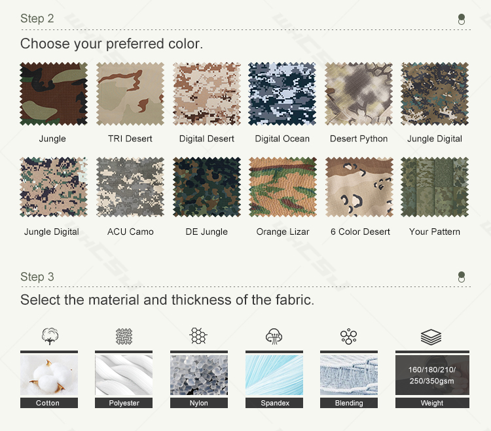Click the Step 2 marker icon
This screenshot has height=431, width=491.
click(462, 19)
